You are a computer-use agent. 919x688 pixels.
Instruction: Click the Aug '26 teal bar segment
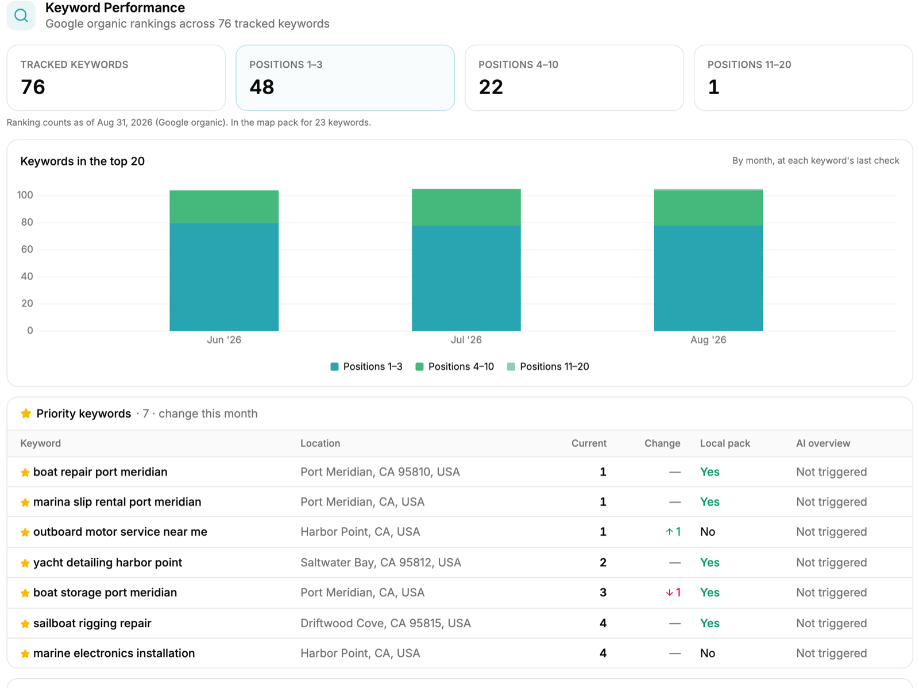click(x=708, y=278)
